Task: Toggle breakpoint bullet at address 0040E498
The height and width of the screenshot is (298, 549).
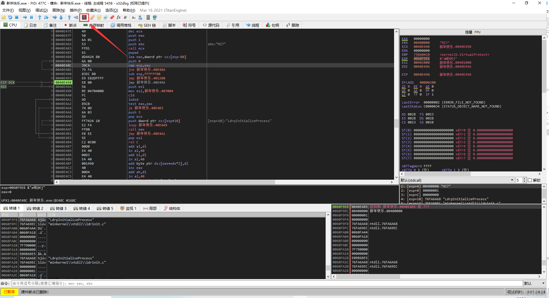Action: click(x=52, y=82)
